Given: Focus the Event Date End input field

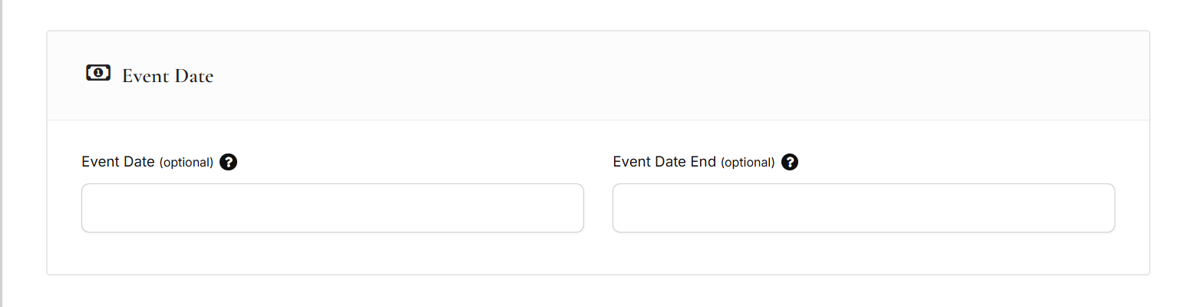Looking at the screenshot, I should pyautogui.click(x=863, y=208).
